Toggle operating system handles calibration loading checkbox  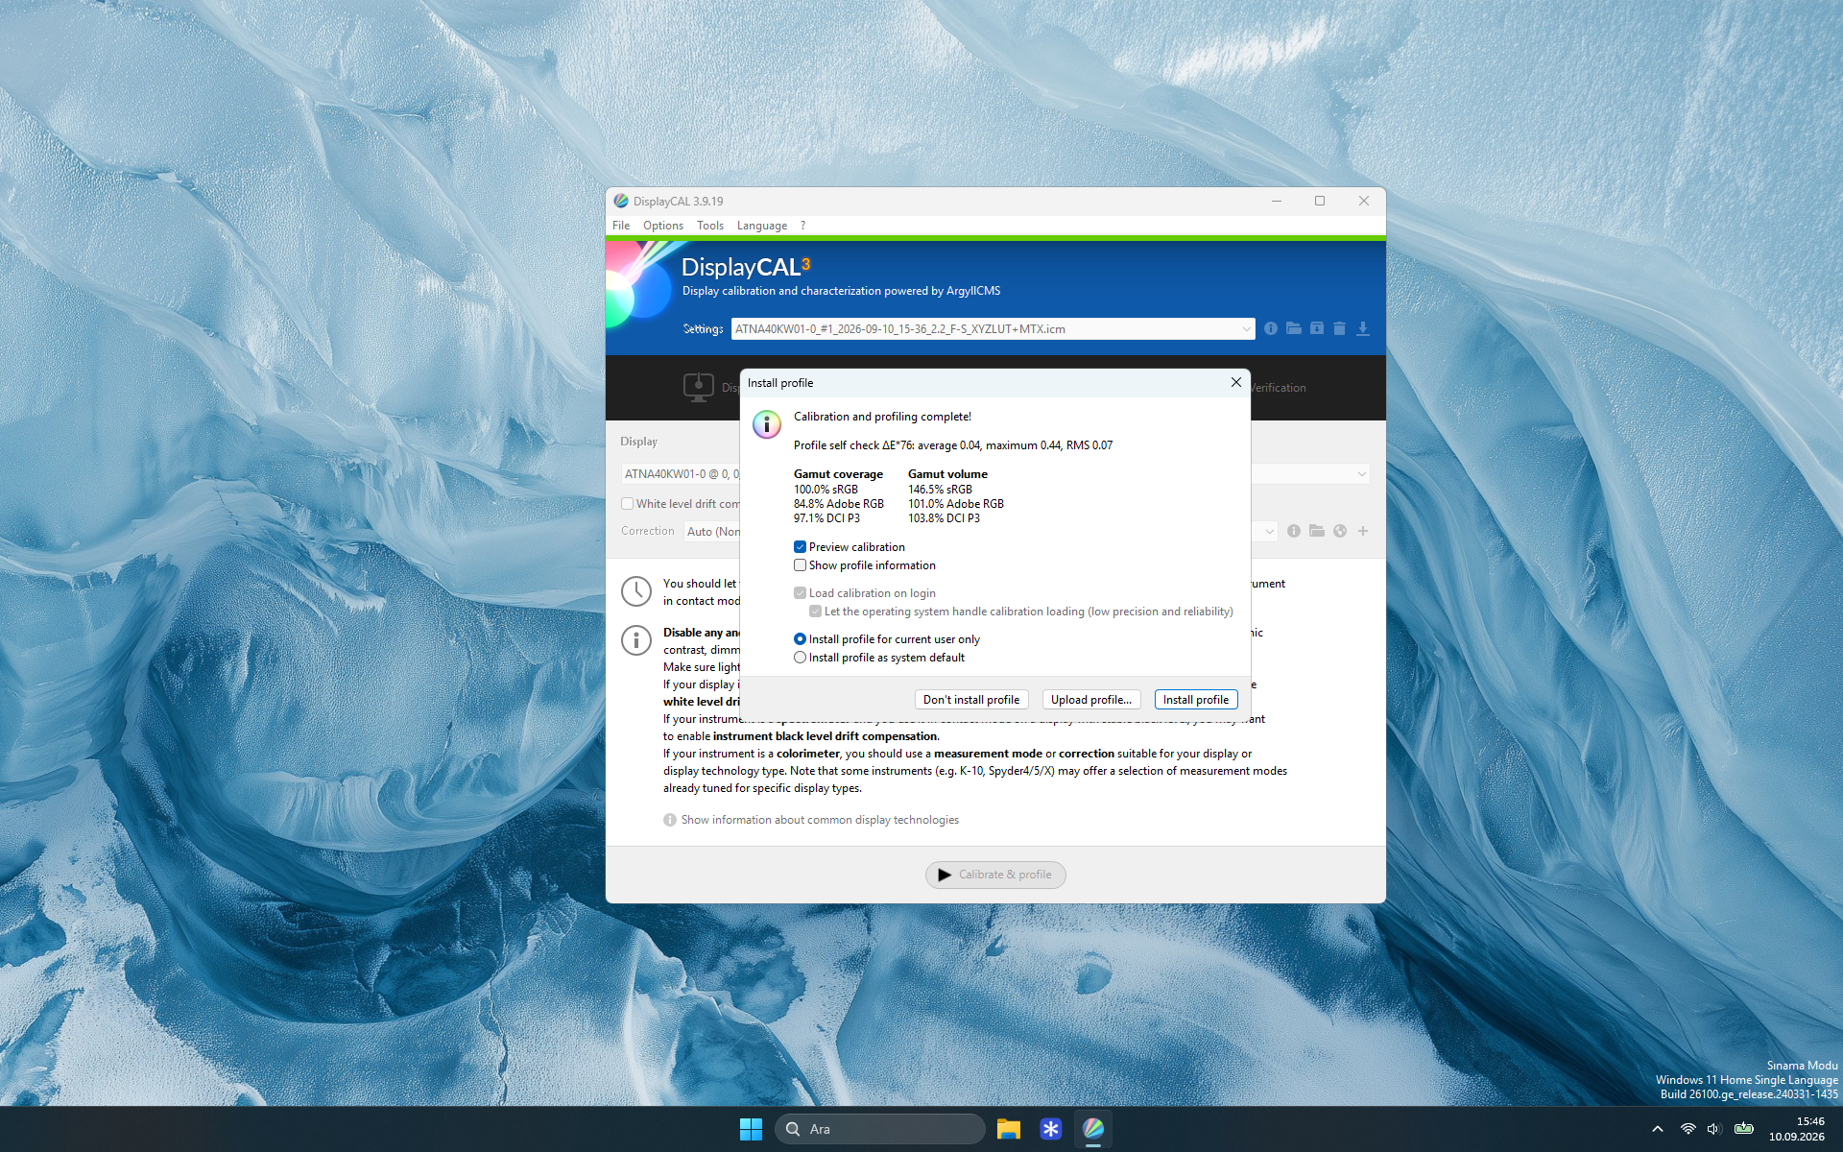(x=815, y=612)
